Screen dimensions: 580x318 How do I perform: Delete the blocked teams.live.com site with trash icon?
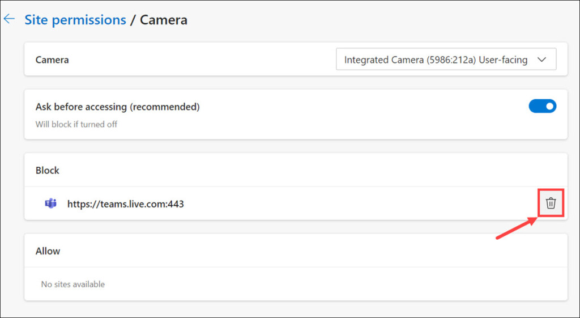551,203
